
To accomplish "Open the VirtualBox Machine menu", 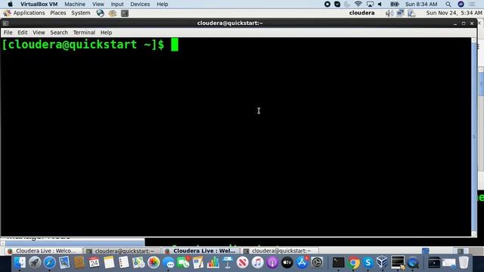I will 75,4.
